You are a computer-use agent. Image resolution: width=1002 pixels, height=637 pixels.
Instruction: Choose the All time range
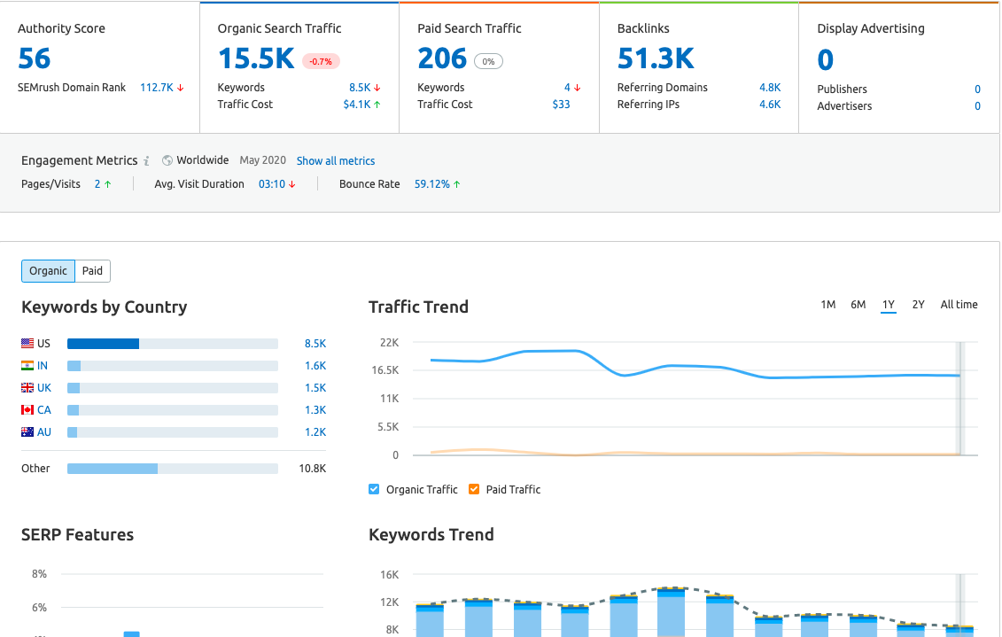click(959, 305)
